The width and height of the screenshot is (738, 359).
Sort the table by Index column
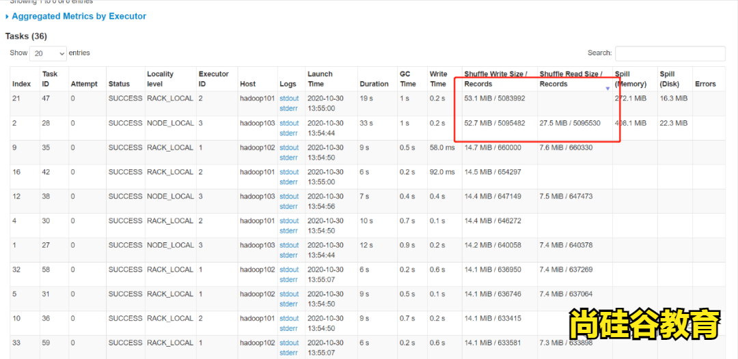tap(22, 84)
